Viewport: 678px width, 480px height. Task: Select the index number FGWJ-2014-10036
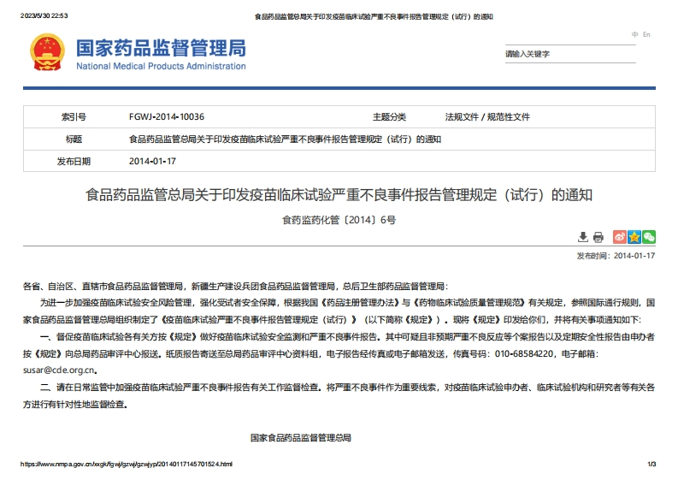coord(167,116)
